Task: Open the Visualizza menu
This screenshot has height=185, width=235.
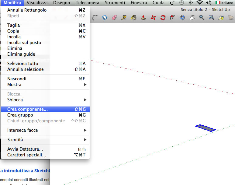Action: pos(37,3)
